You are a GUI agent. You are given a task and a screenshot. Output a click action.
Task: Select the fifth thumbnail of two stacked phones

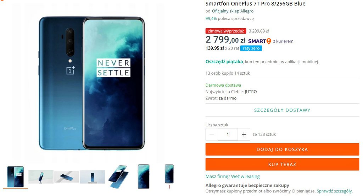point(118,177)
